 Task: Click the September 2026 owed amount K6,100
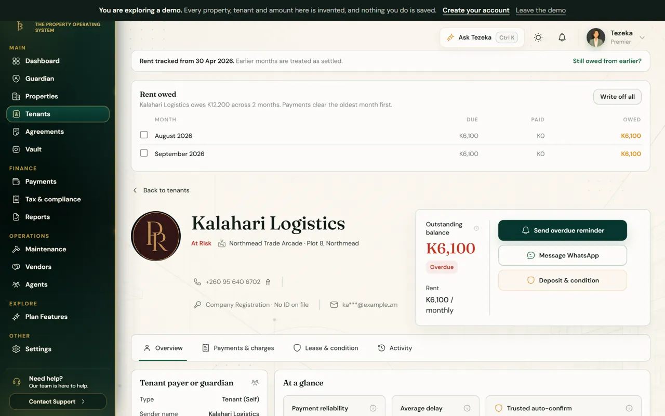point(631,154)
